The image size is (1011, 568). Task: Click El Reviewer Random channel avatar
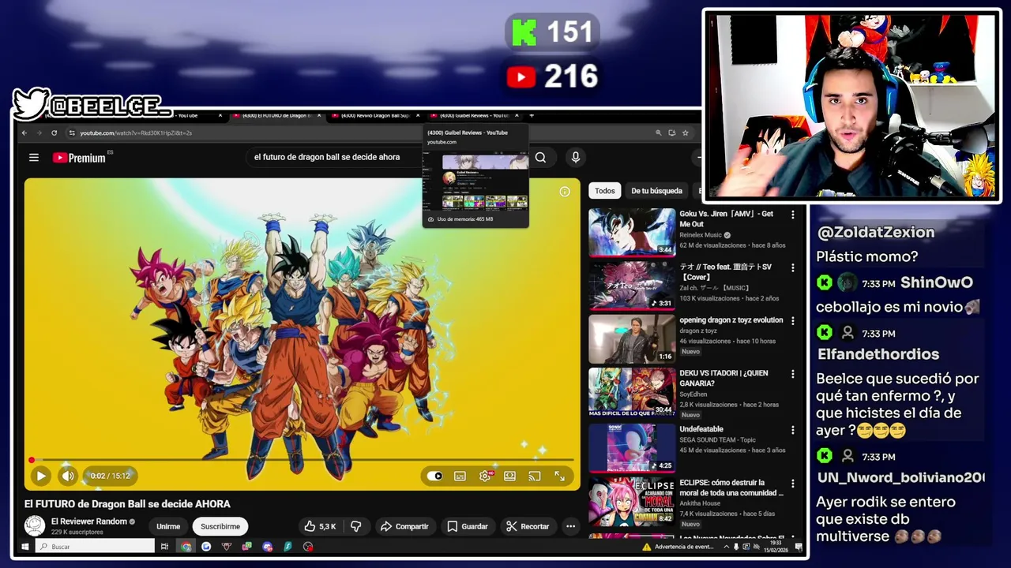pyautogui.click(x=35, y=525)
